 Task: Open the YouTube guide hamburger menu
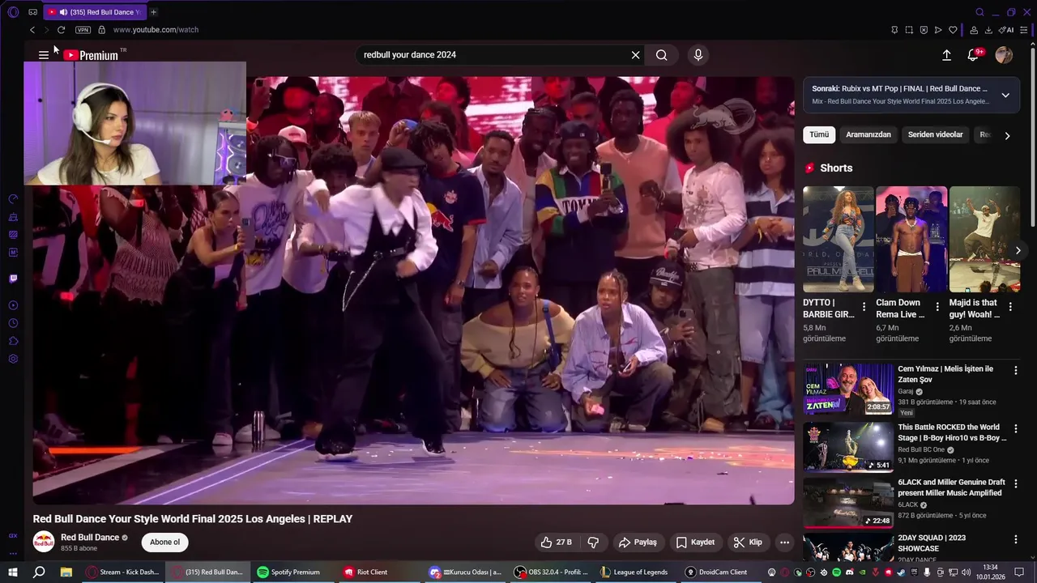coord(44,55)
